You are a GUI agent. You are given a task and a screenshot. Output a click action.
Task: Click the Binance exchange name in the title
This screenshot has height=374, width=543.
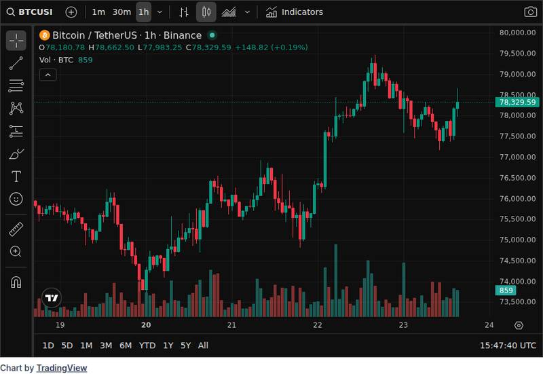point(183,35)
